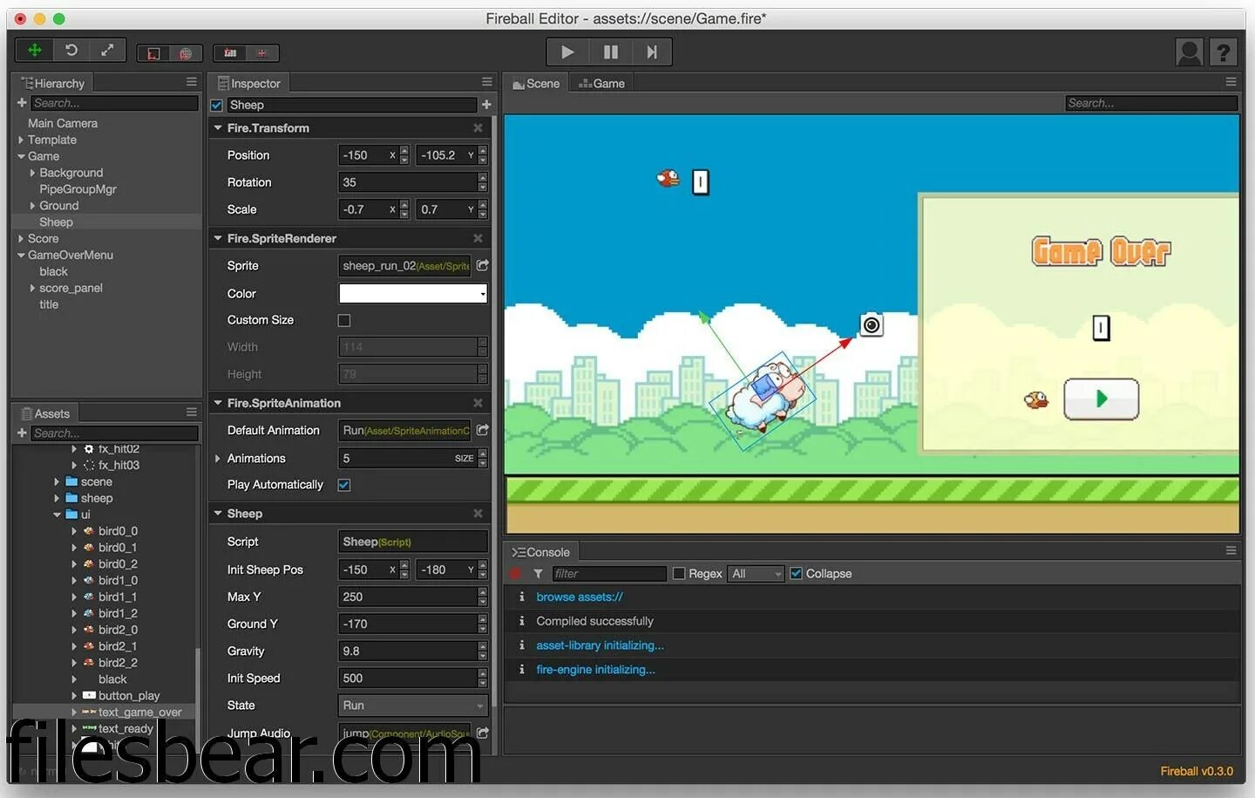
Task: Select score_panel node in Hierarchy
Action: pos(71,288)
